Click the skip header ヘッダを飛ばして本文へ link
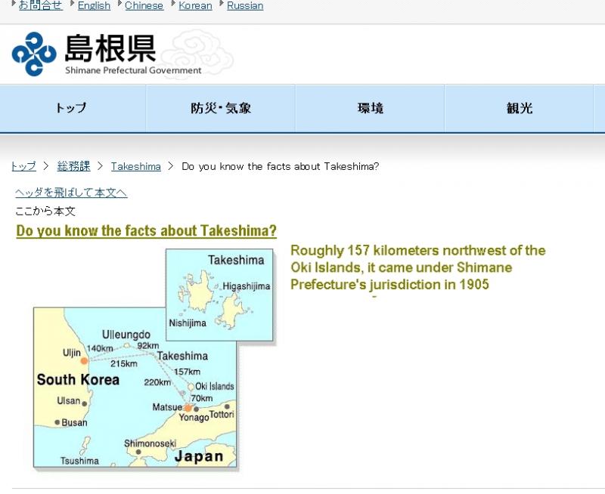The width and height of the screenshot is (605, 494). [71, 193]
